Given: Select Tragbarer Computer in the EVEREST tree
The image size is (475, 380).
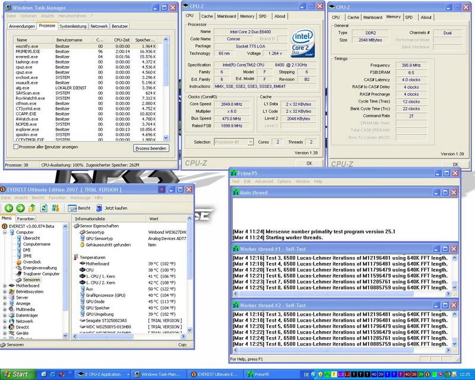Looking at the screenshot, I should [x=41, y=274].
